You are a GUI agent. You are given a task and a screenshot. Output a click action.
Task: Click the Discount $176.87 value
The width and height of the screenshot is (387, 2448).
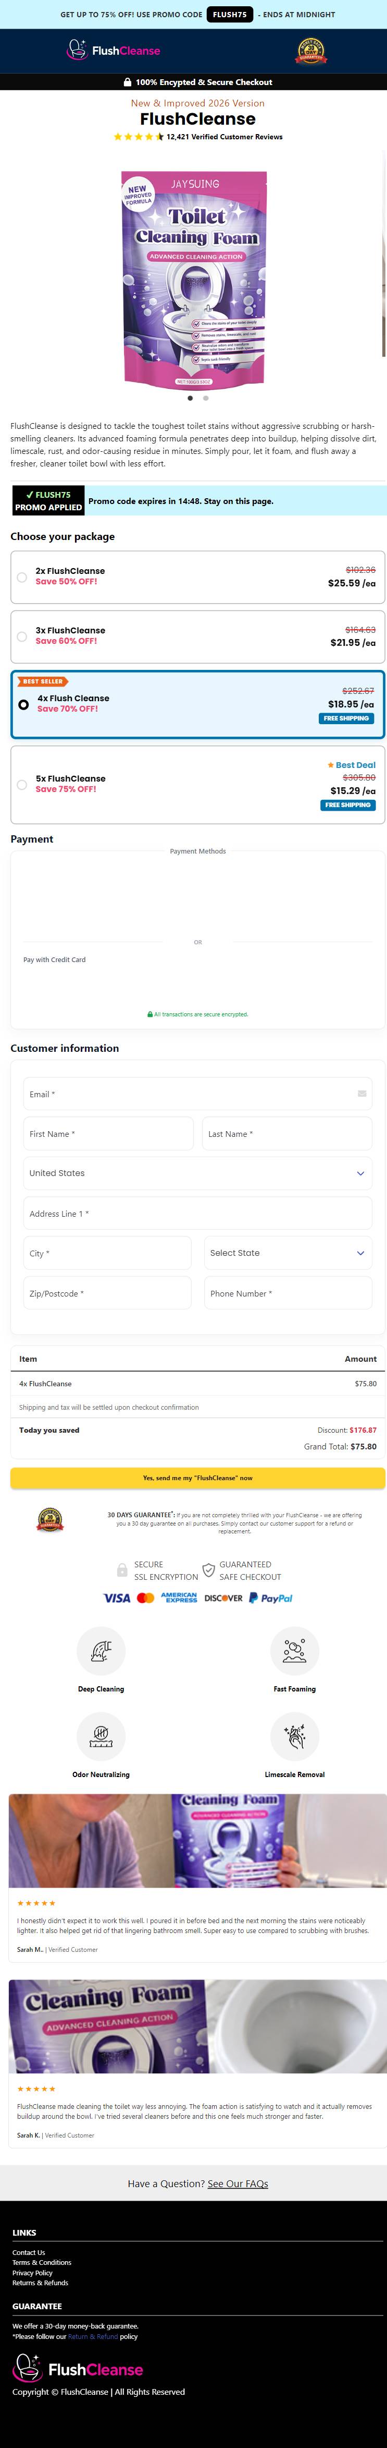(363, 1429)
